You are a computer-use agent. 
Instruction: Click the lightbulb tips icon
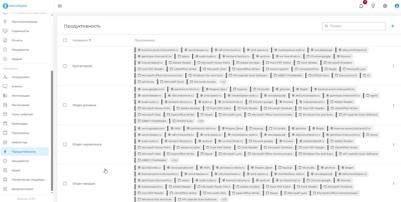(373, 6)
